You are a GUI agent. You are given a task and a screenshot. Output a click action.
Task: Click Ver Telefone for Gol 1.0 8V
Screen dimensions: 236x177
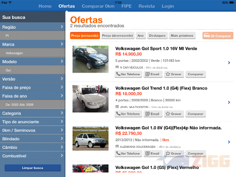coord(129,154)
